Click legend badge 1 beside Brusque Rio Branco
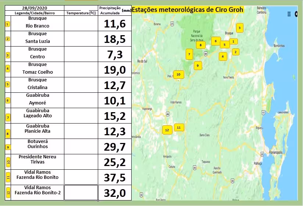 pos(7,25)
